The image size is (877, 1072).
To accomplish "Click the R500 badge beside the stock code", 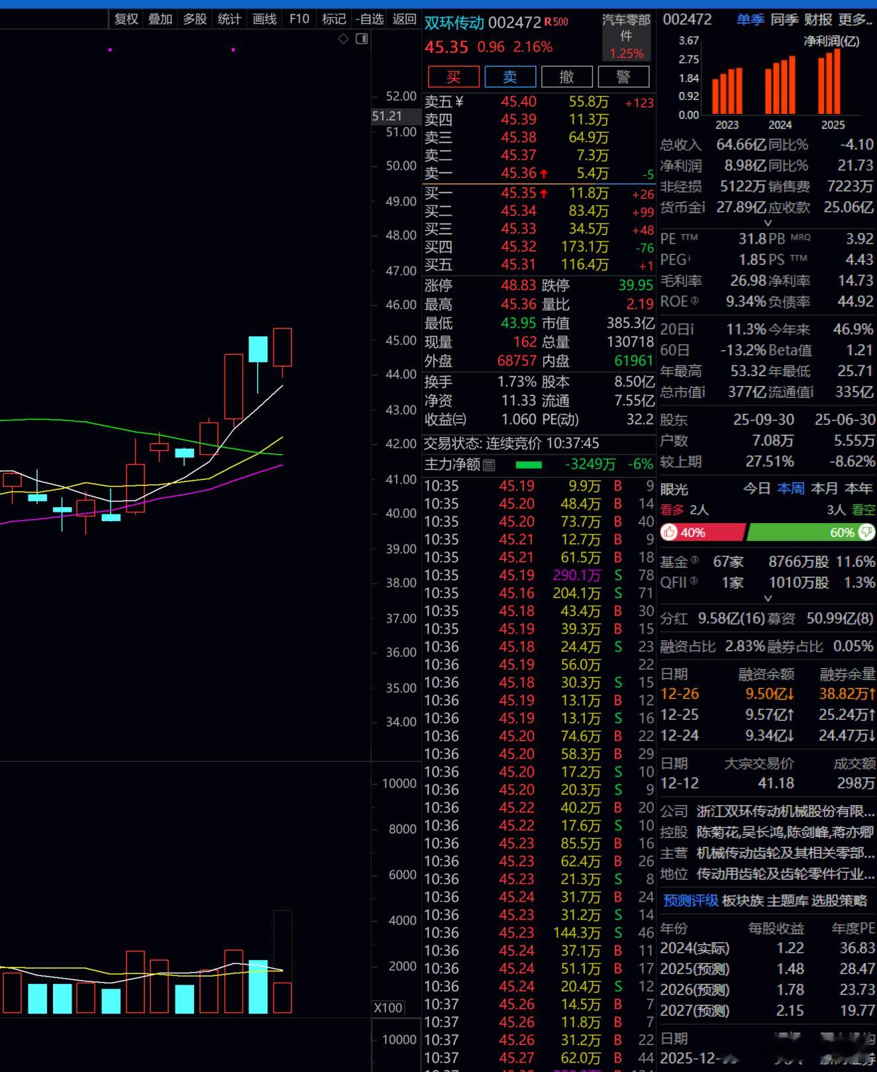I will coord(556,22).
